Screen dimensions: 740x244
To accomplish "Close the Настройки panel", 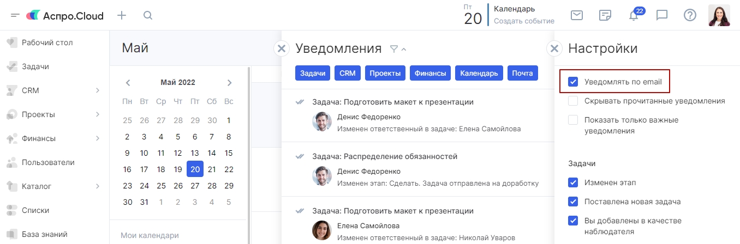I will [554, 48].
